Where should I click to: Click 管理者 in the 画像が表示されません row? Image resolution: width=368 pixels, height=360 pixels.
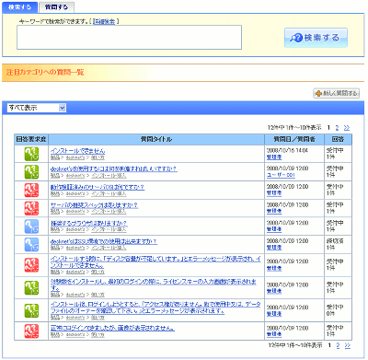coord(274,334)
